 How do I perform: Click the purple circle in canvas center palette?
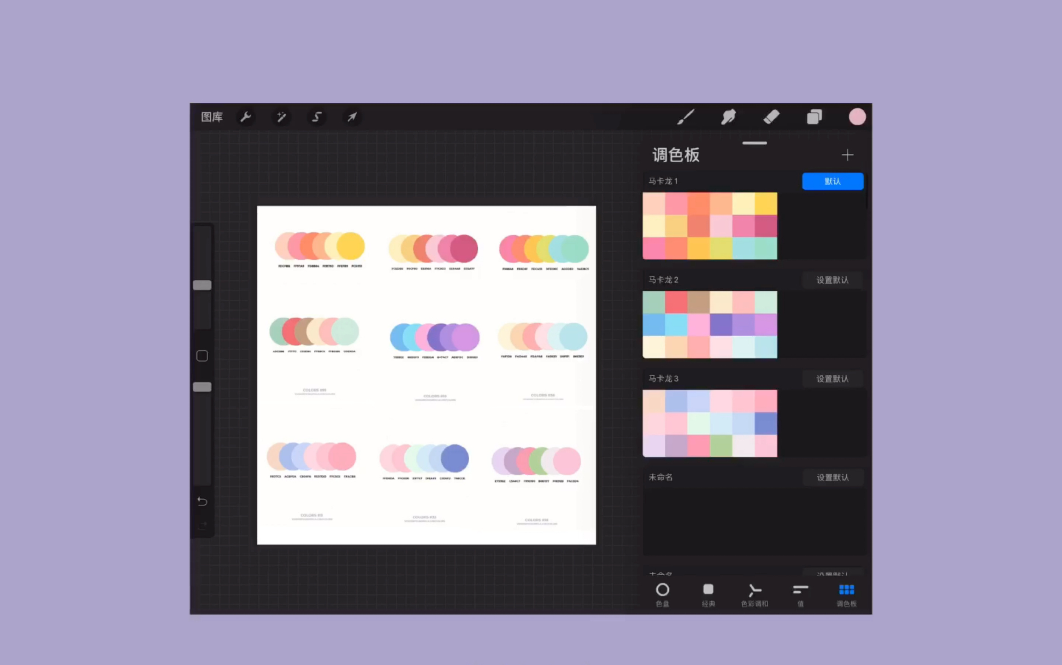pyautogui.click(x=466, y=338)
